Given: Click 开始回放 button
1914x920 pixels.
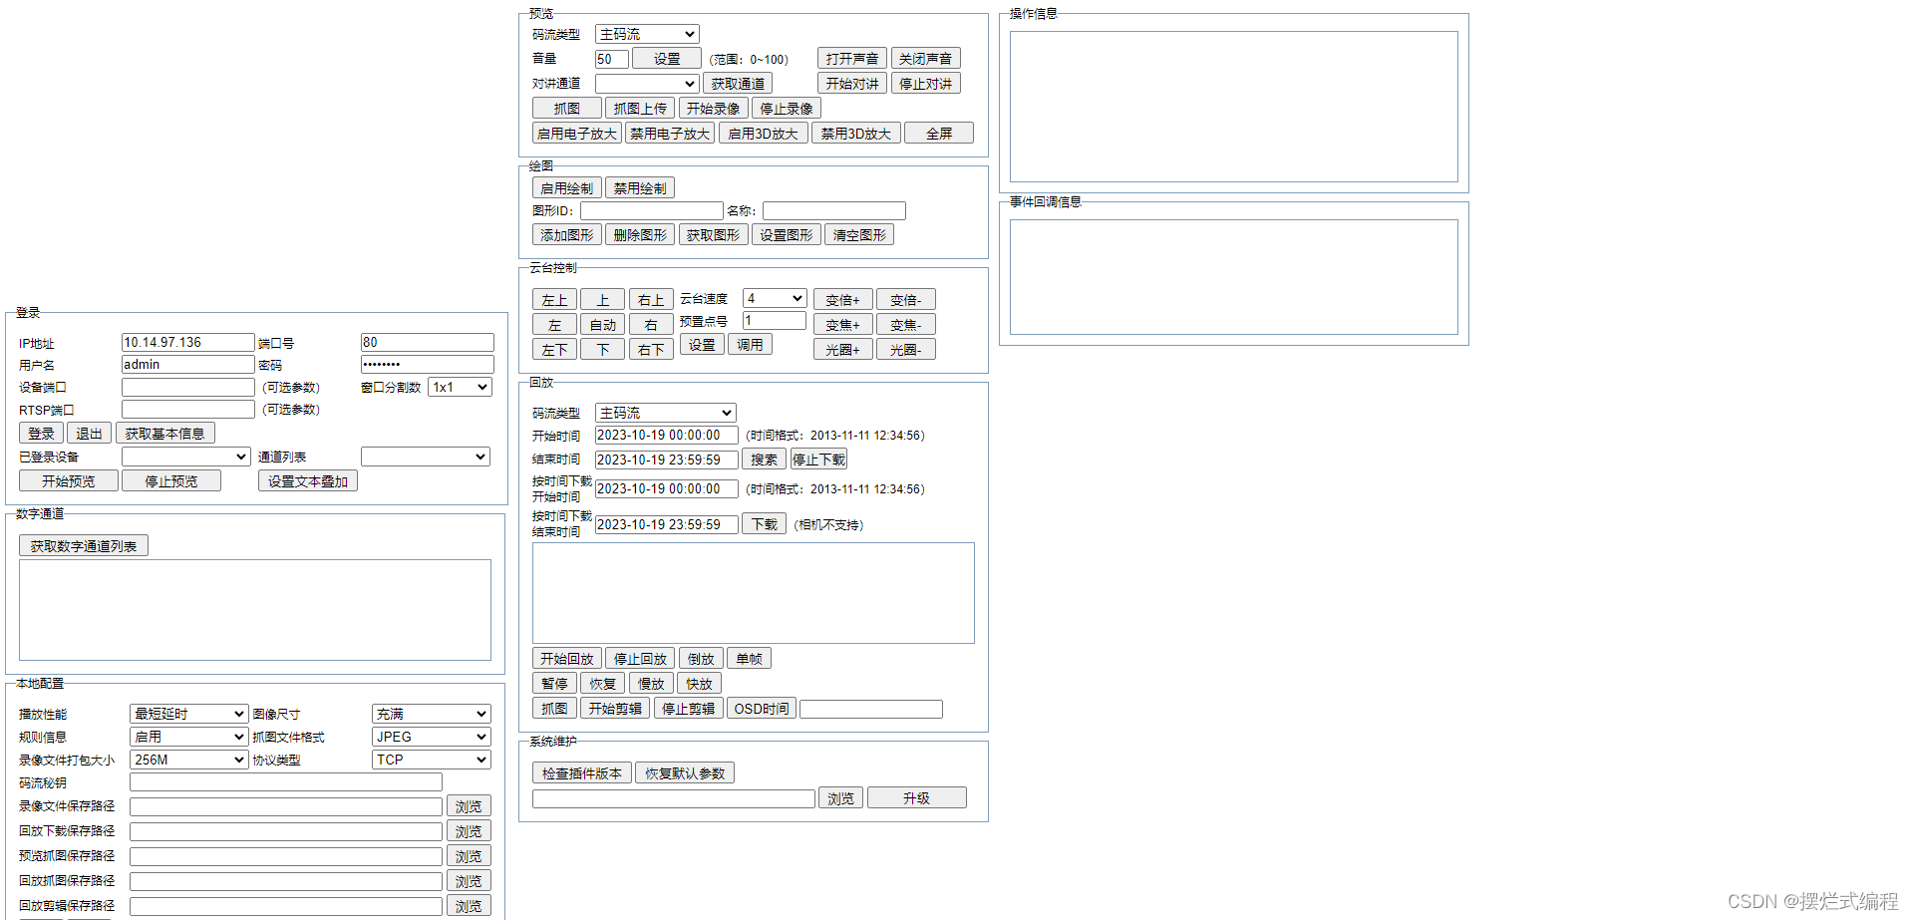Looking at the screenshot, I should [566, 659].
